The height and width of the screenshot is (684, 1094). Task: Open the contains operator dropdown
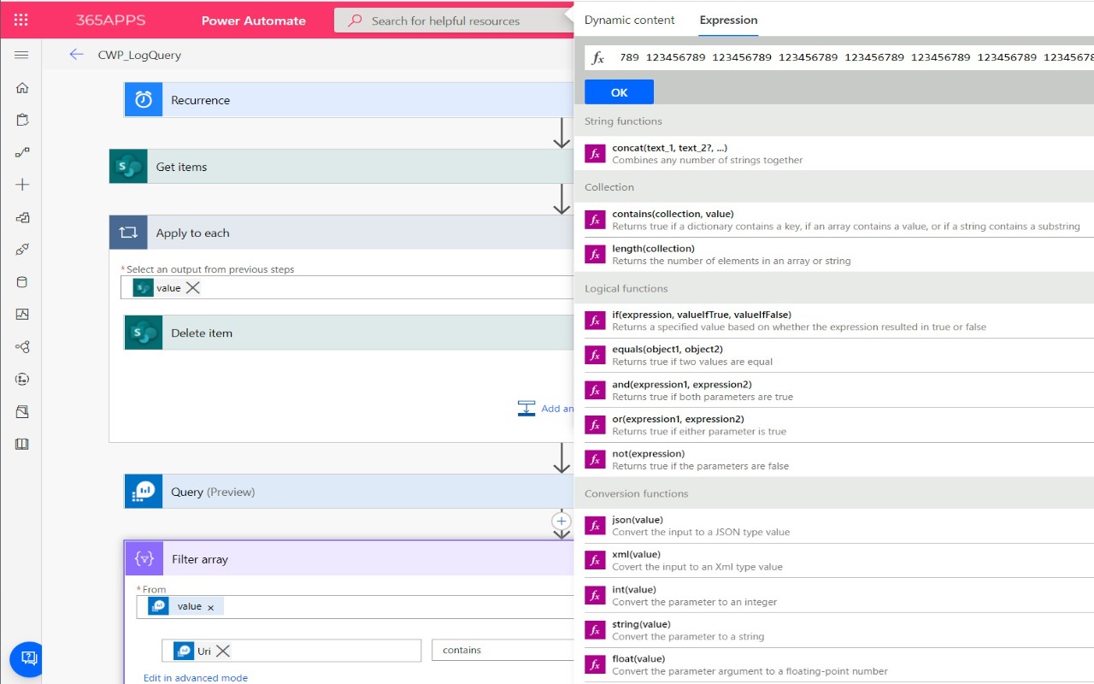coord(503,650)
